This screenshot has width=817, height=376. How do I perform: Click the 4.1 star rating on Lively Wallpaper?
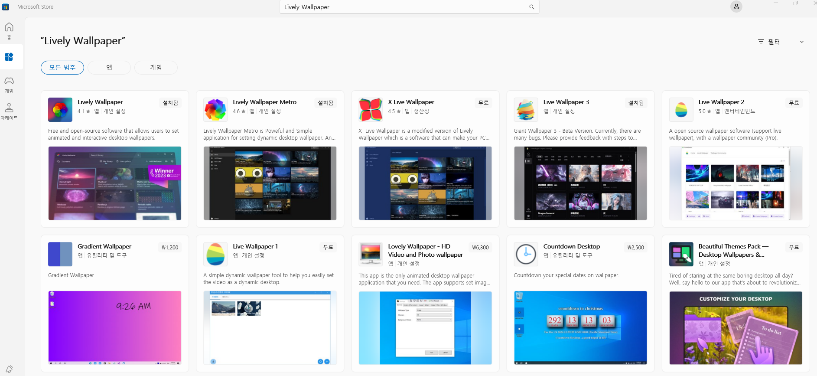click(84, 111)
